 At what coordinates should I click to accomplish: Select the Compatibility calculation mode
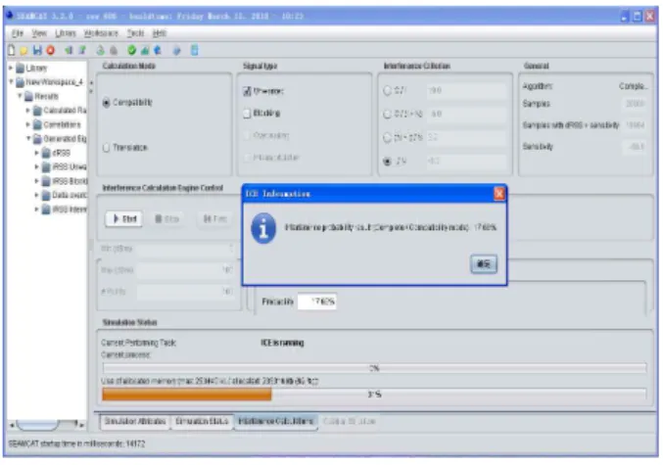107,103
